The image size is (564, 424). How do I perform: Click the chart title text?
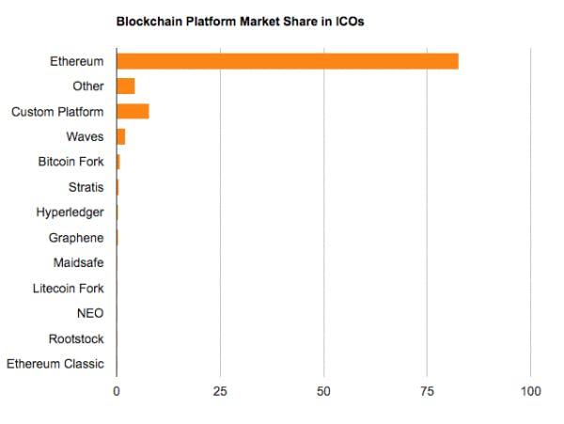coord(240,22)
